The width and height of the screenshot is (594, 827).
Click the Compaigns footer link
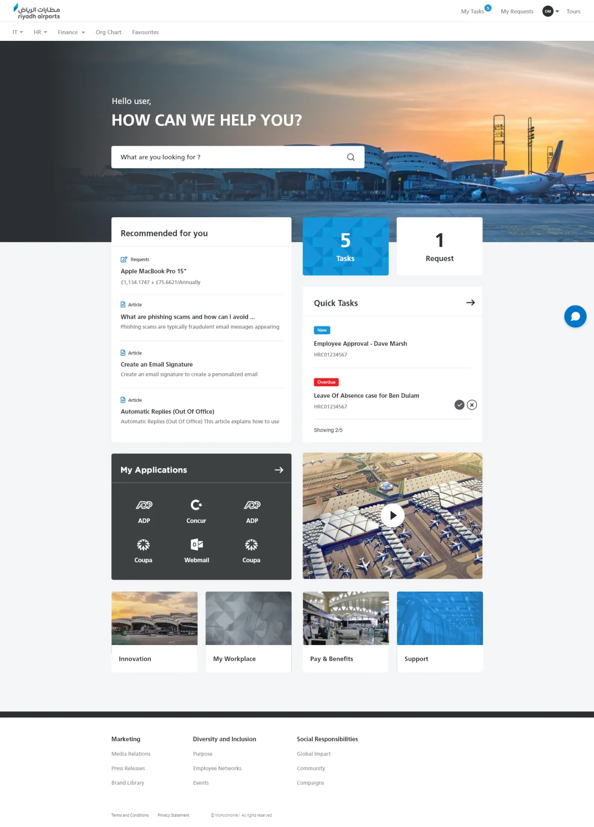(x=310, y=783)
